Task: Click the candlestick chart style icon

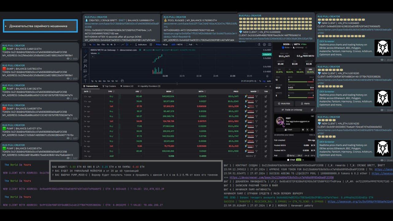Action: 127,45
